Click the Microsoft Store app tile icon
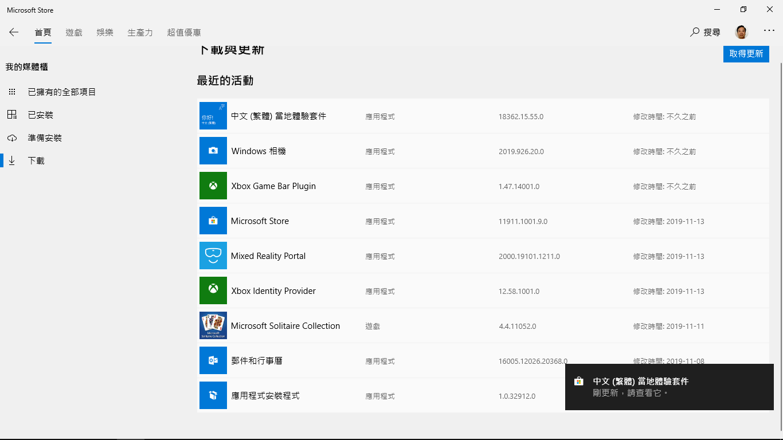The height and width of the screenshot is (440, 783). (213, 221)
